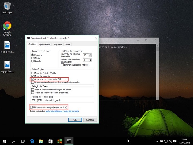This screenshot has height=145, width=193.
Task: Switch to the Opções tab
Action: tap(32, 44)
